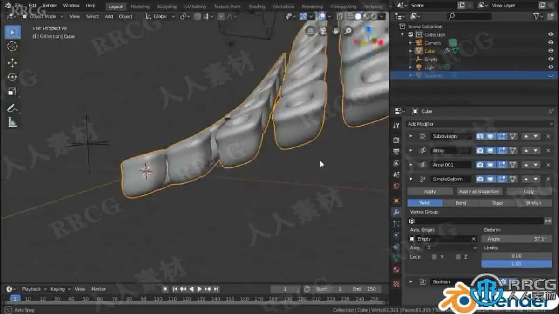Activate the Cursor tool
The height and width of the screenshot is (314, 559).
tap(13, 46)
